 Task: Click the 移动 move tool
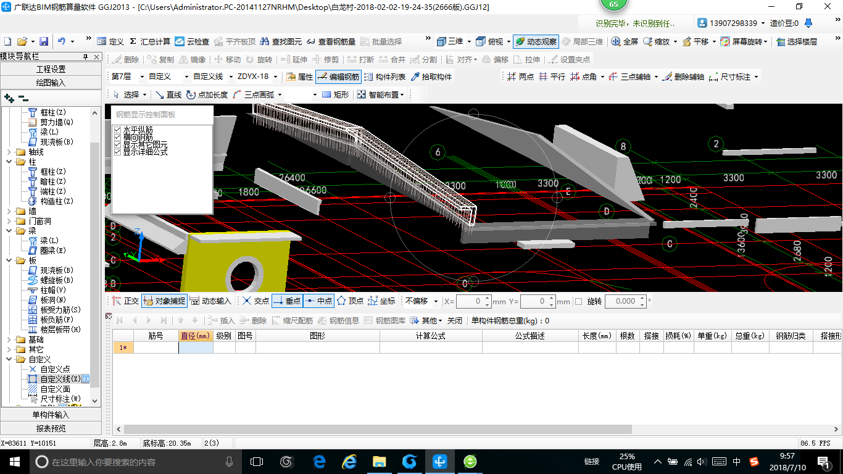(x=227, y=59)
